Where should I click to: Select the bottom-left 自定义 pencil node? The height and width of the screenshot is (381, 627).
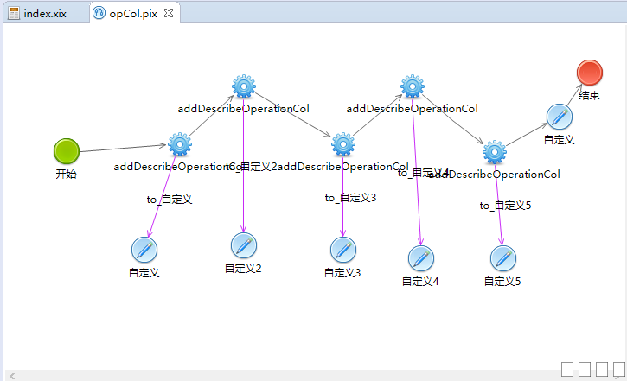click(144, 249)
